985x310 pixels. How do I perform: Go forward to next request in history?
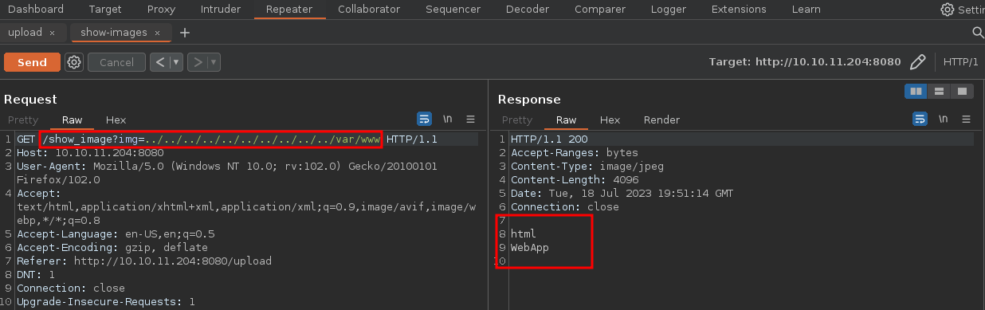197,62
